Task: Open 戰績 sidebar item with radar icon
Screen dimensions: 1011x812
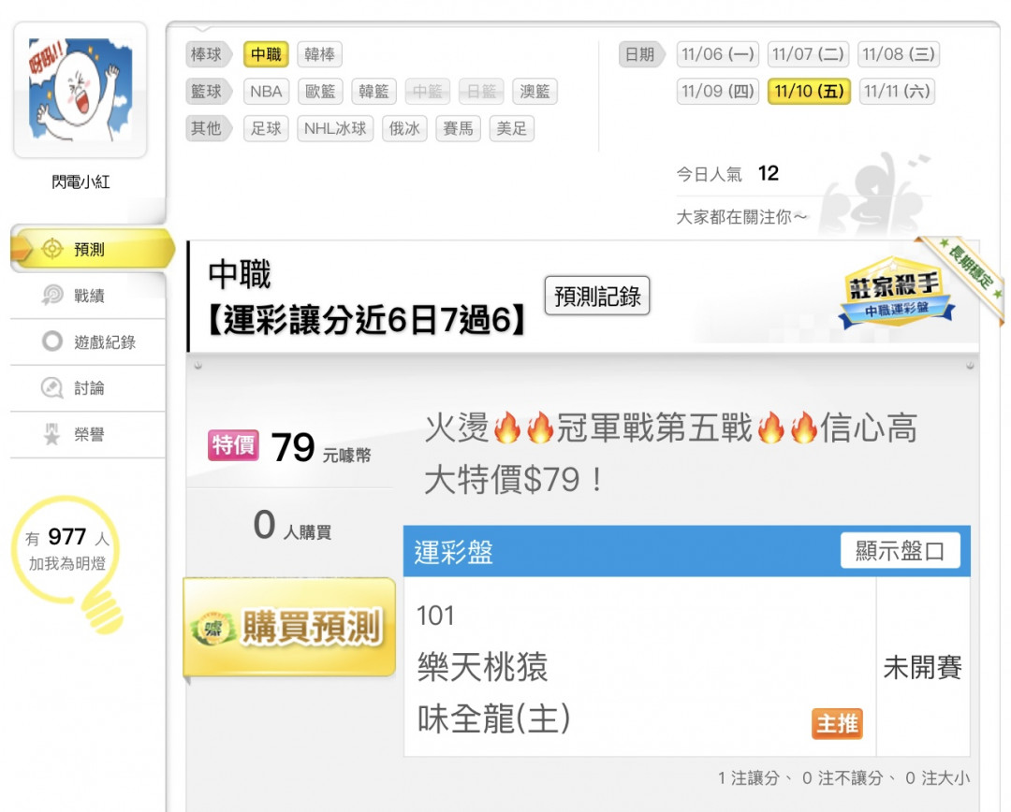Action: click(88, 296)
